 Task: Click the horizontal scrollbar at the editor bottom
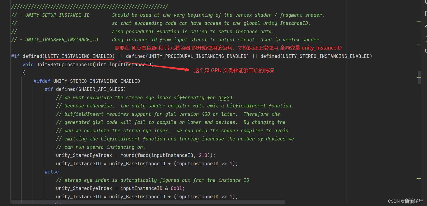point(148,202)
